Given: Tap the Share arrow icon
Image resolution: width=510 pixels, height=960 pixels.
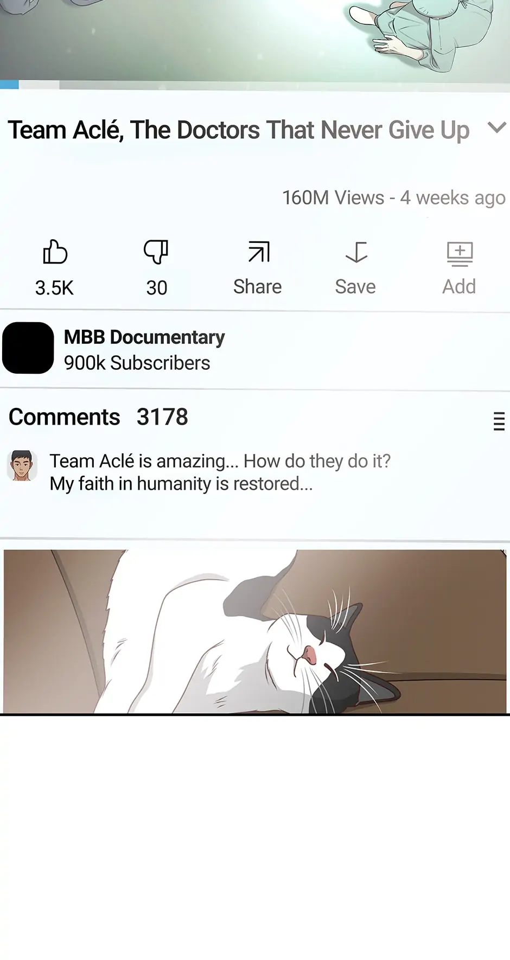Looking at the screenshot, I should 259,252.
